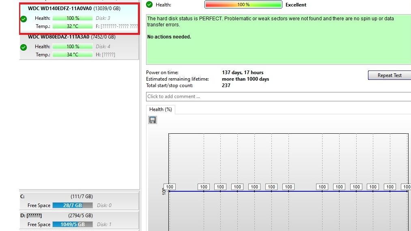Viewport: 411px width, 231px height.
Task: Click the comment field to add comment
Action: click(278, 96)
